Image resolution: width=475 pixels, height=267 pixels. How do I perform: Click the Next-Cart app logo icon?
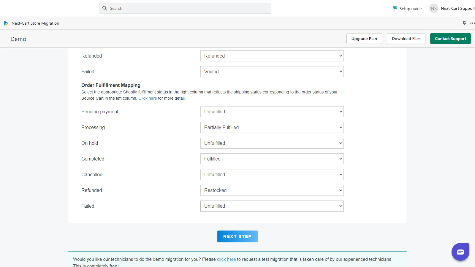tap(6, 23)
